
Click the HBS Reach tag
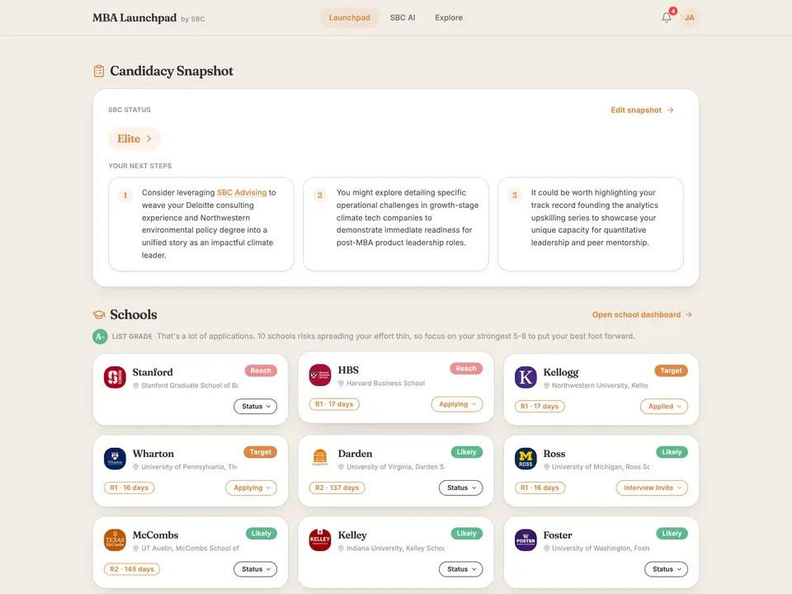(466, 369)
